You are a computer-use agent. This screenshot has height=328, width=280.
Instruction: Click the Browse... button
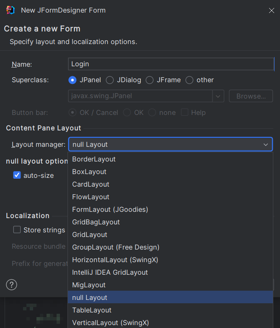pyautogui.click(x=251, y=96)
